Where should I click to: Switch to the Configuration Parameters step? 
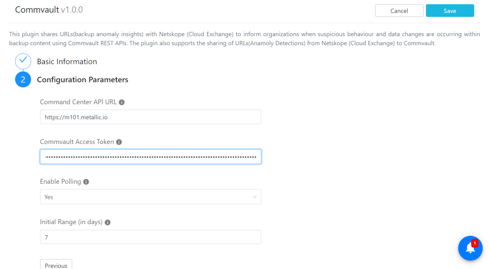82,79
